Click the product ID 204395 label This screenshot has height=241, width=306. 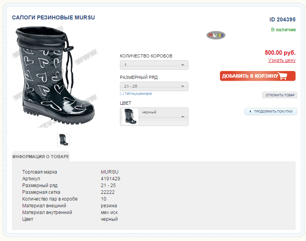tap(283, 19)
